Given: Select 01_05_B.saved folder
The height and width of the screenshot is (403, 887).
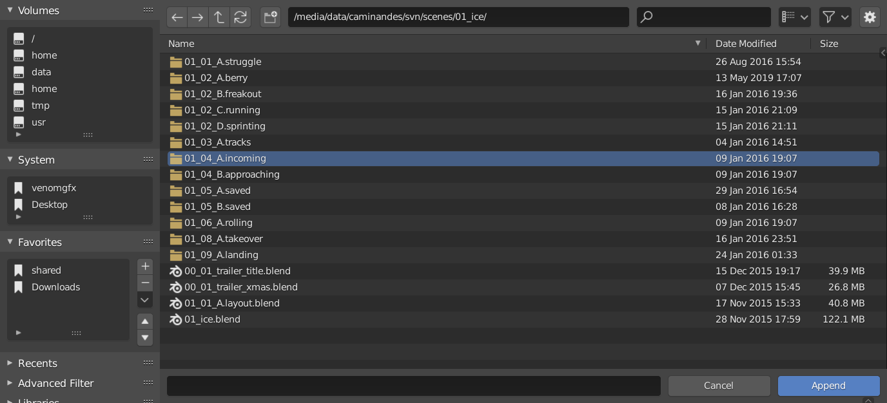Looking at the screenshot, I should click(x=523, y=207).
